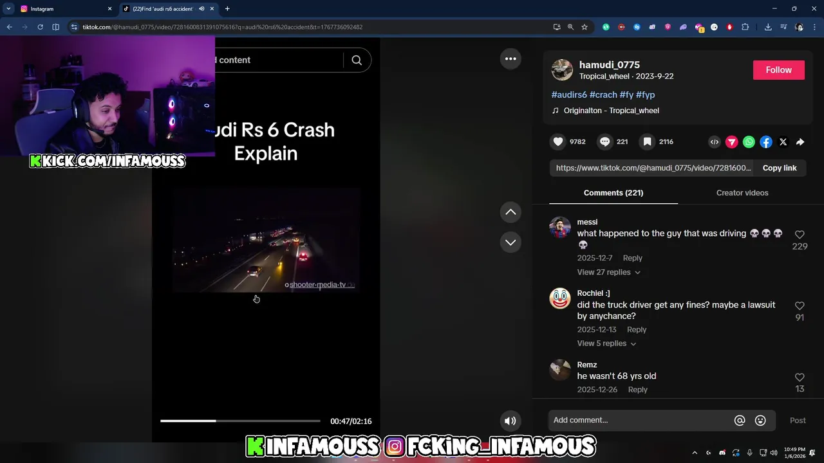The width and height of the screenshot is (824, 463).
Task: Reload the page
Action: coord(40,27)
